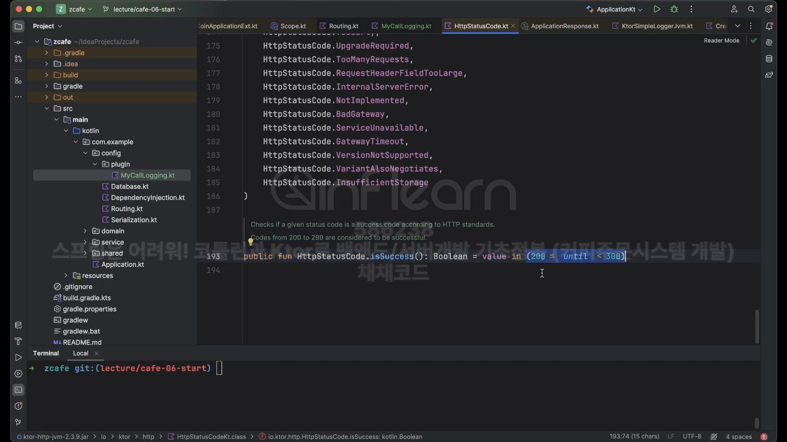Viewport: 787px width, 442px height.
Task: Click the 4 spaces indent widget
Action: point(739,437)
